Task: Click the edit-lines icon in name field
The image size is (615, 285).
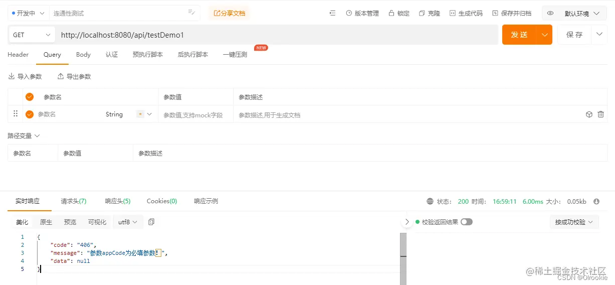Action: 191,12
